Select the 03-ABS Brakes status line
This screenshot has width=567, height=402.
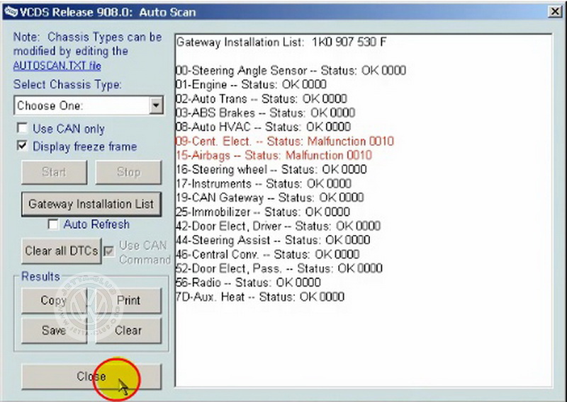(x=265, y=113)
